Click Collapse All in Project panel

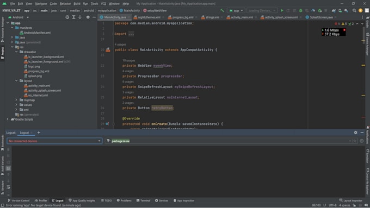pos(80,17)
